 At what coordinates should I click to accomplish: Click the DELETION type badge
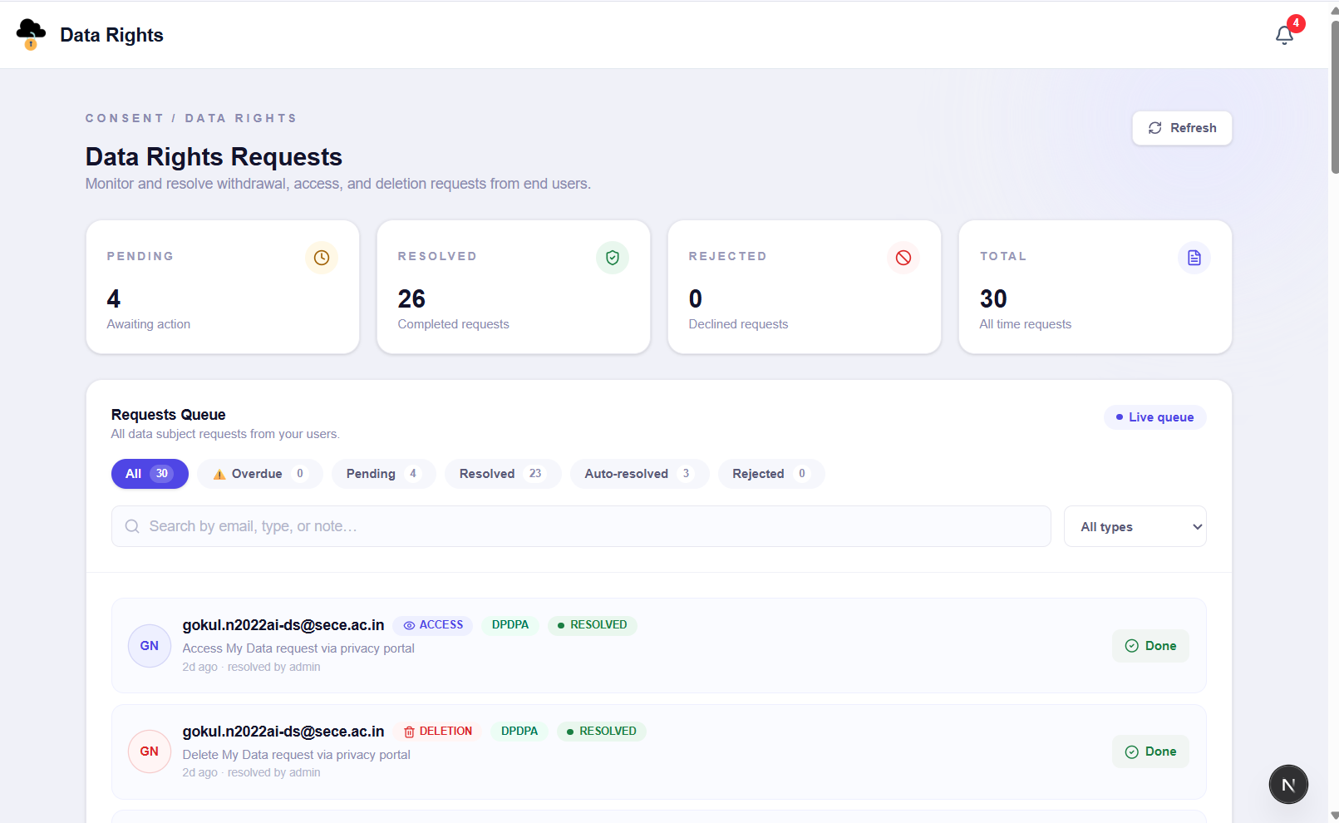[438, 732]
